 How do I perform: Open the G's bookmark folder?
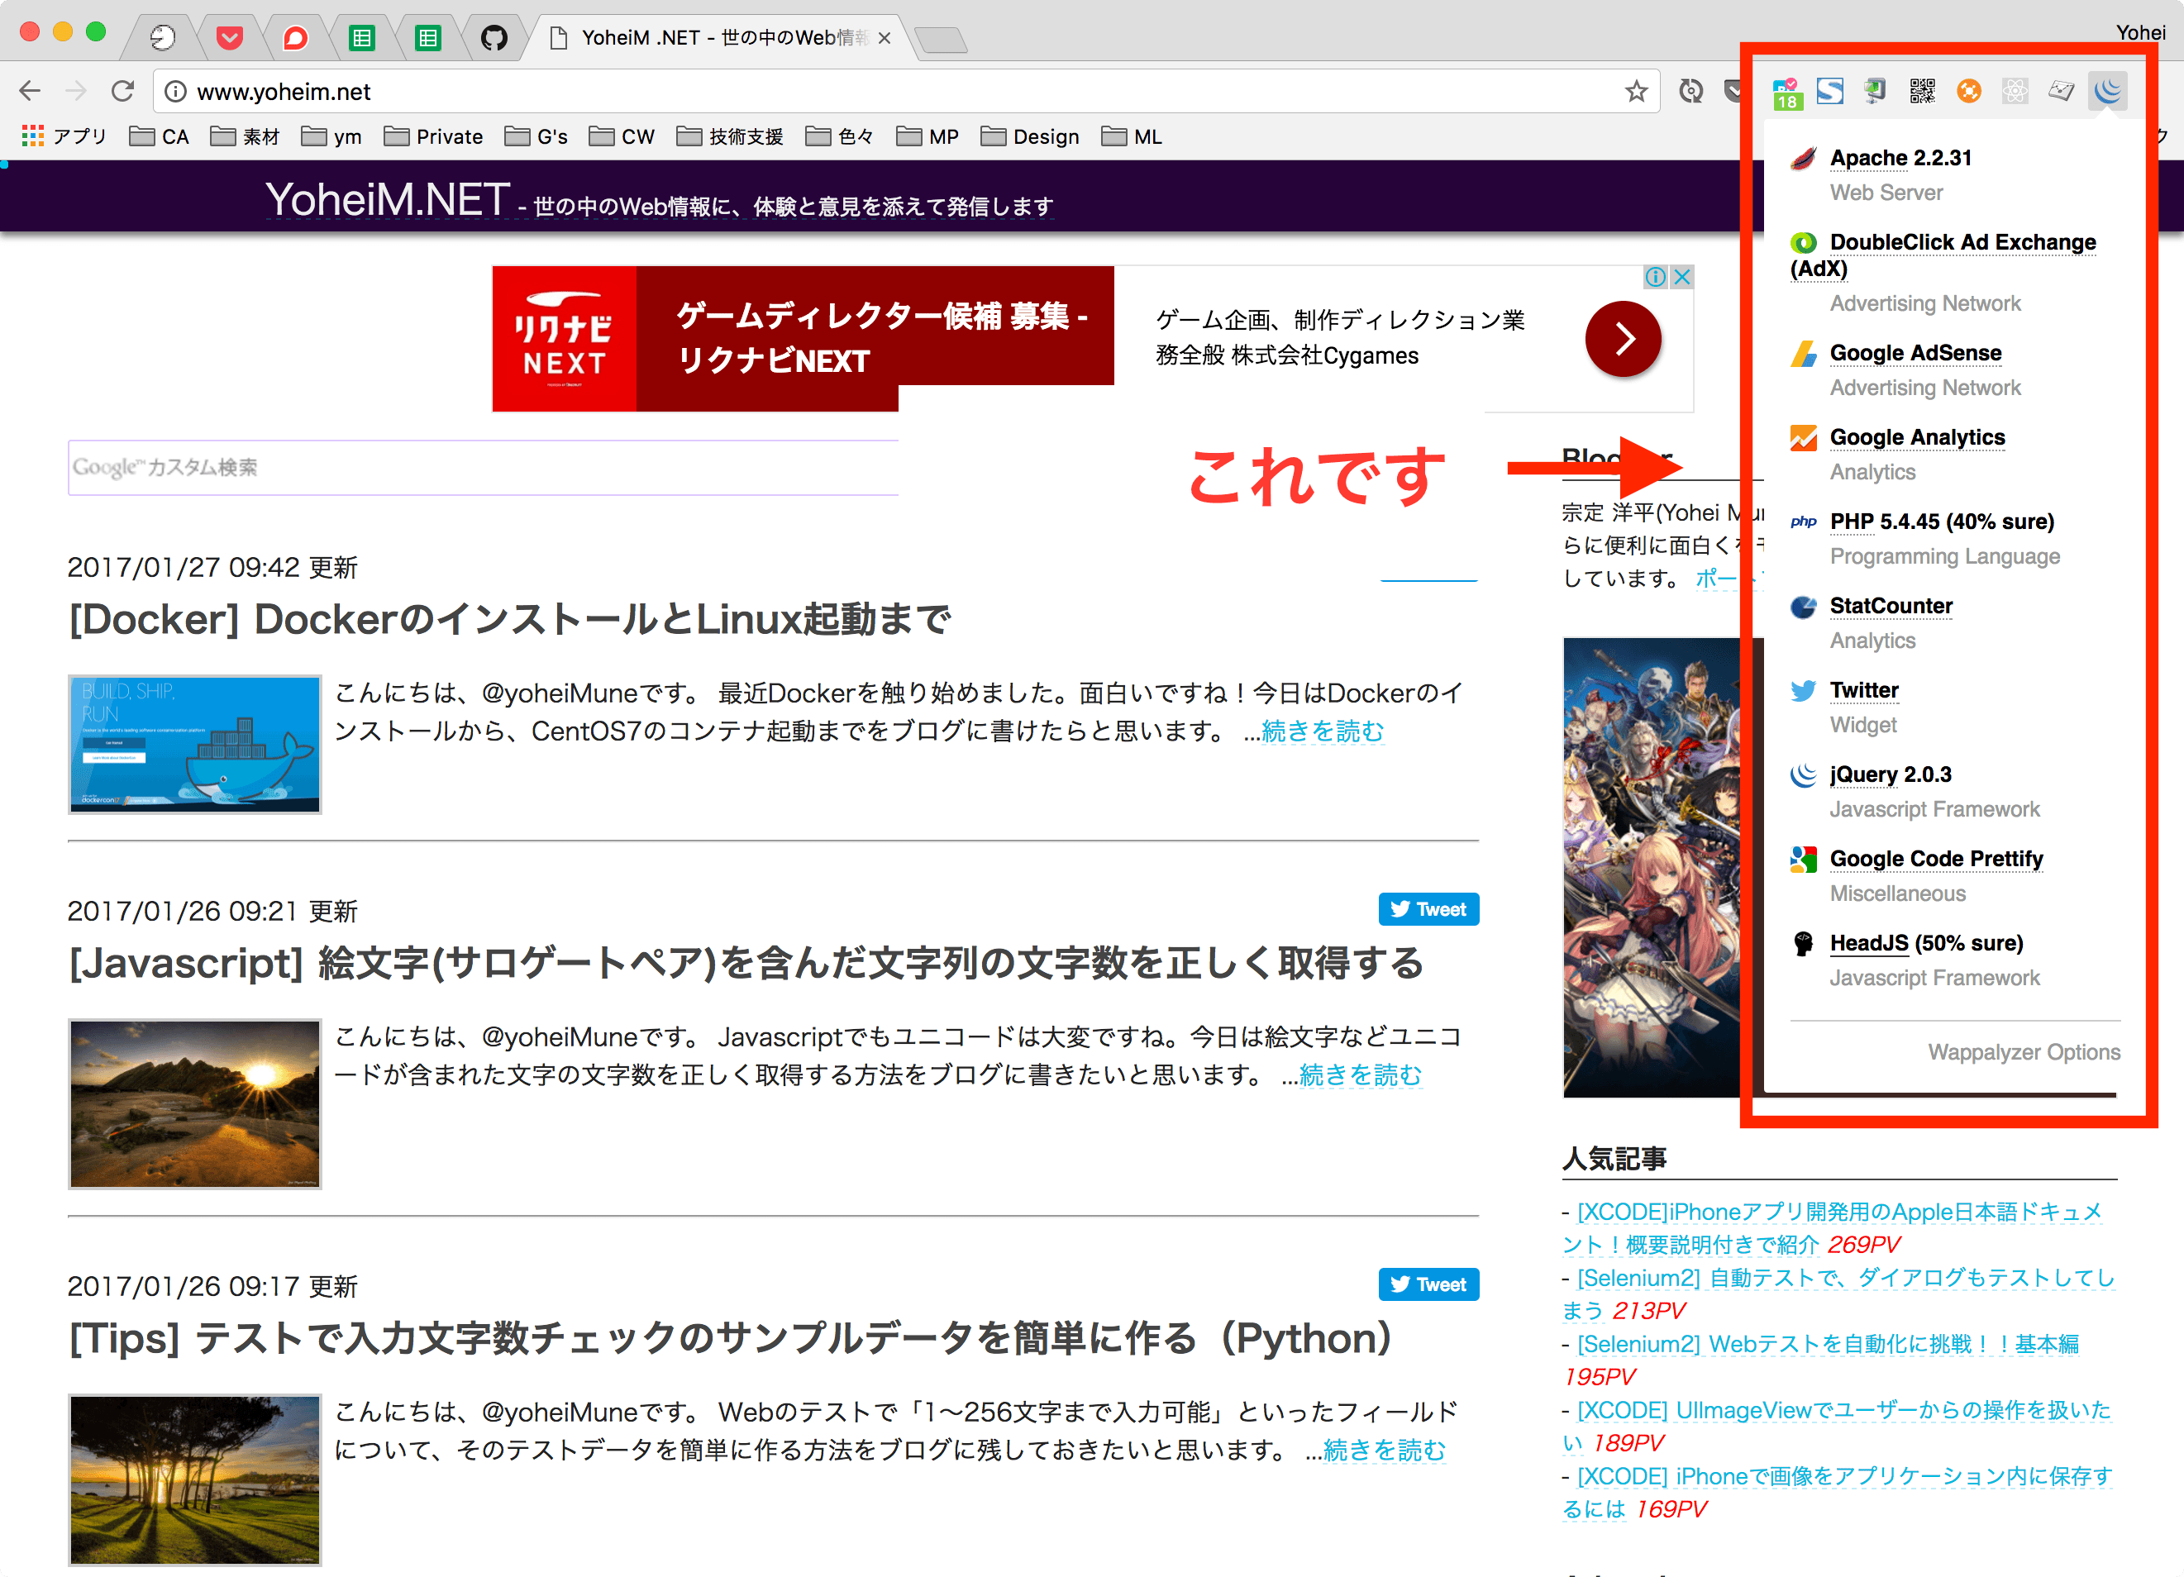coord(536,136)
